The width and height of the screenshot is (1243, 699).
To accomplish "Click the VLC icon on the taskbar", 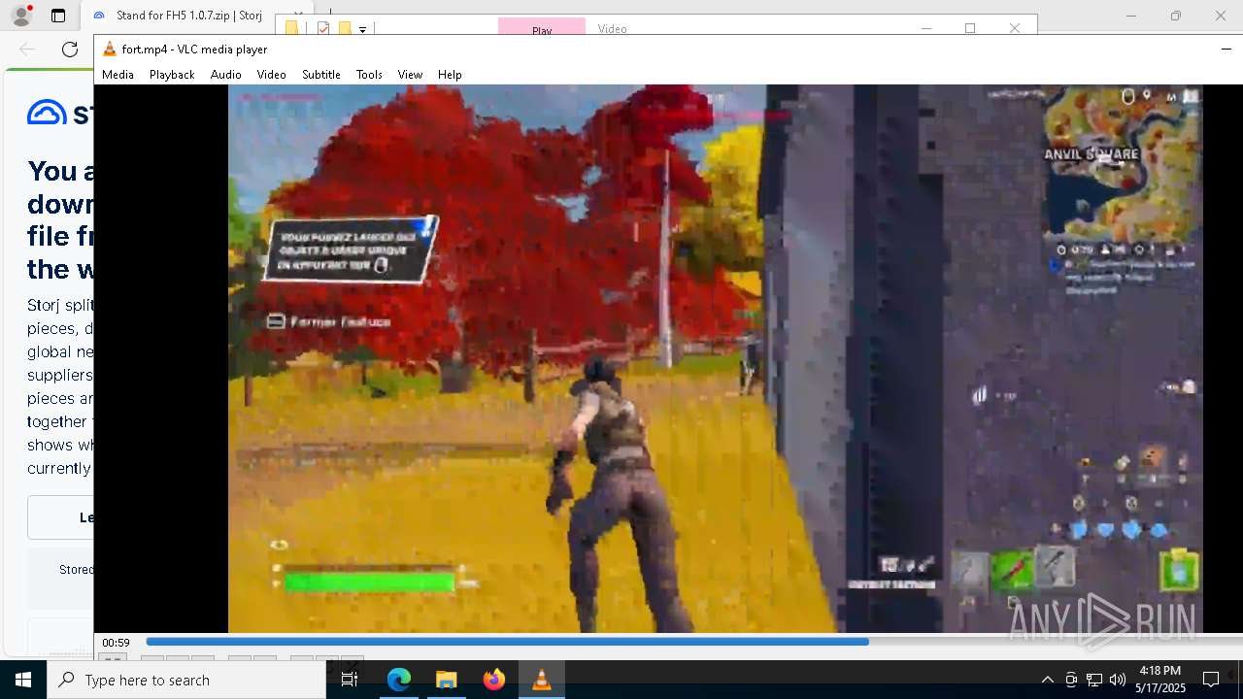I will [x=542, y=680].
